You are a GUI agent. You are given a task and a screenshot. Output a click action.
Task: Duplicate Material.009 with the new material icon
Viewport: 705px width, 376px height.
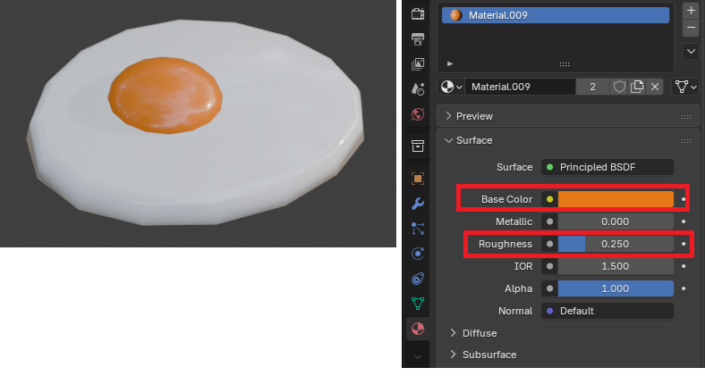tap(637, 87)
